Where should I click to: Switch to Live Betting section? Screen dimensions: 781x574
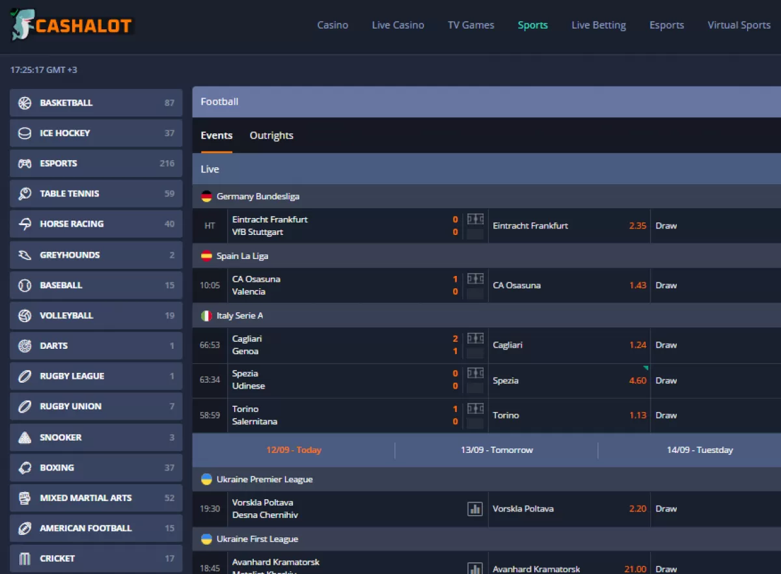point(599,25)
